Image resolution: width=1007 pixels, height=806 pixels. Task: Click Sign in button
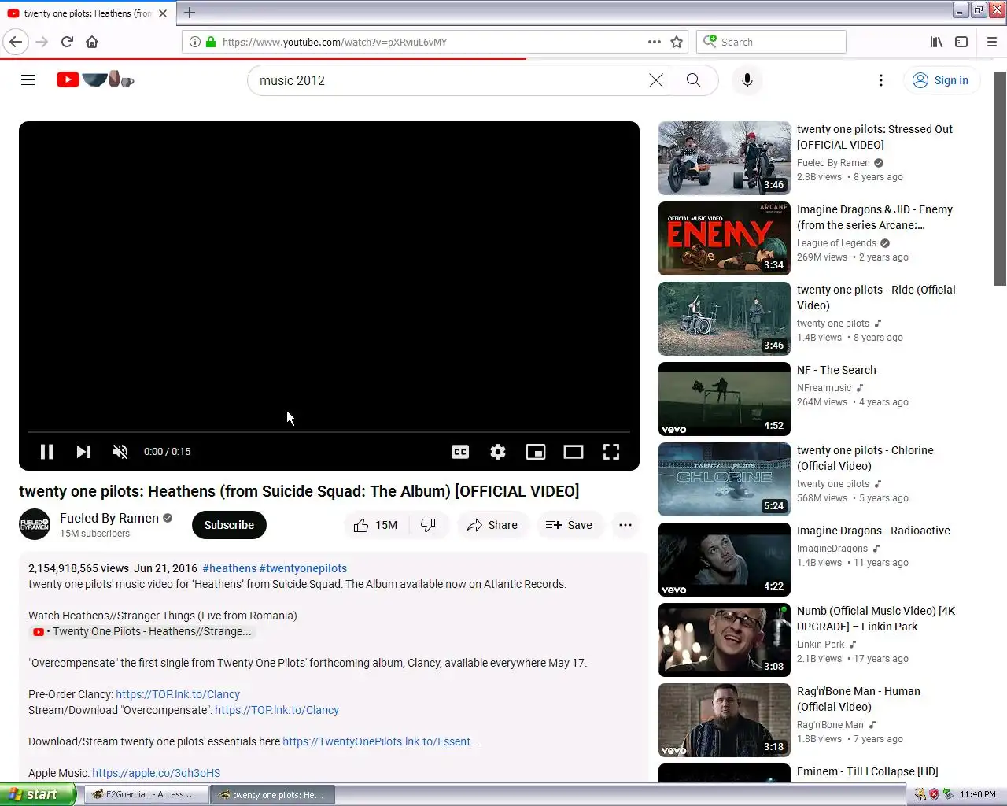941,80
